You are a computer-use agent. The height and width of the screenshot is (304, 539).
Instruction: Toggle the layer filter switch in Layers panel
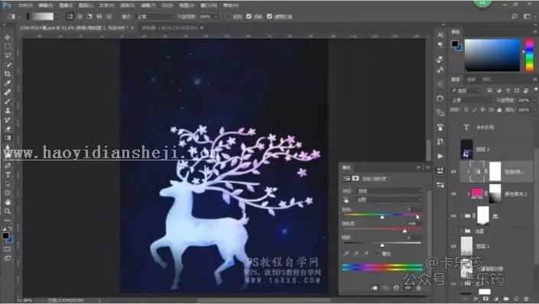point(536,90)
